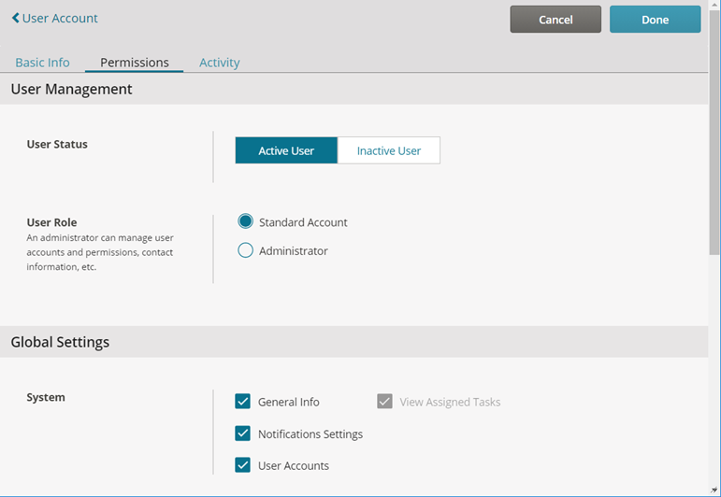
Task: Click the greyed View Assigned Tasks checkbox
Action: pyautogui.click(x=385, y=401)
